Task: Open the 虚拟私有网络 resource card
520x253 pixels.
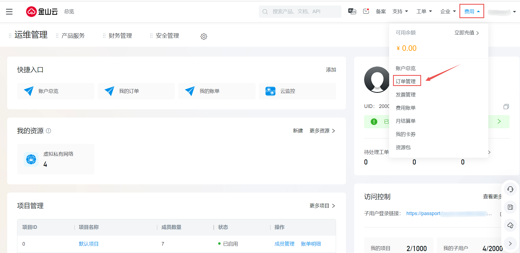Action: pos(56,159)
